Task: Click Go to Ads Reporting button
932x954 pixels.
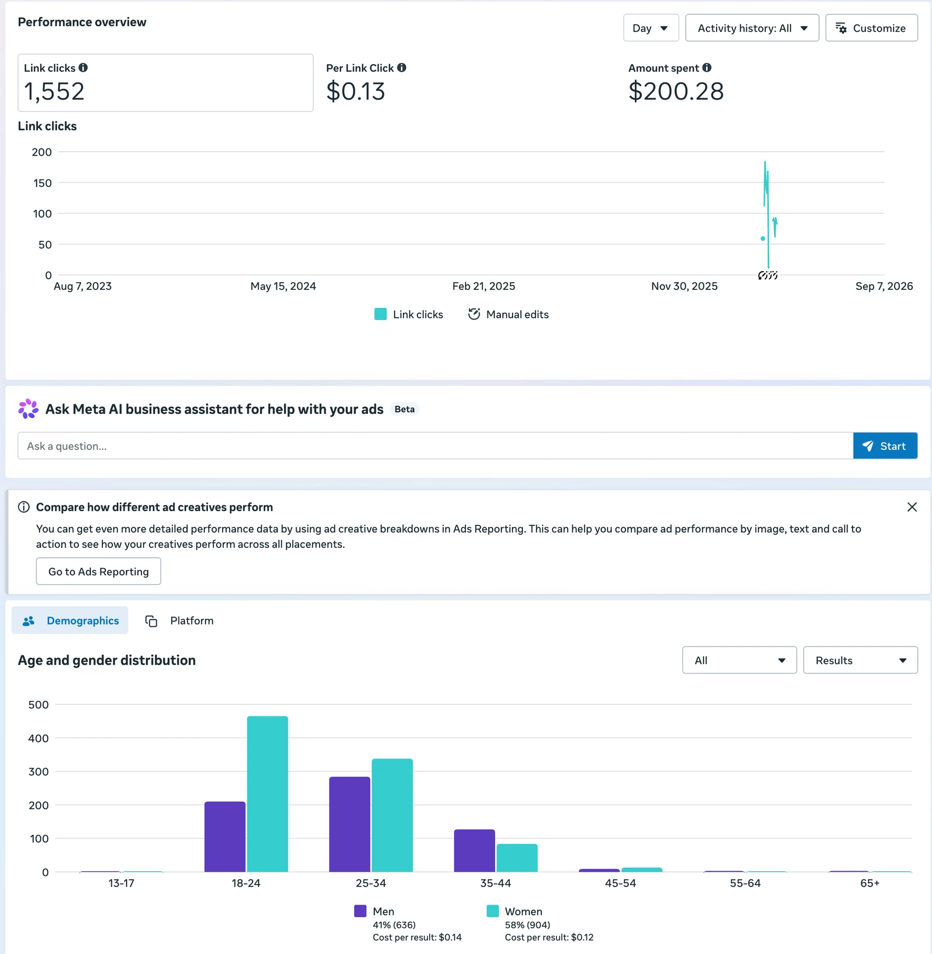Action: [x=99, y=571]
